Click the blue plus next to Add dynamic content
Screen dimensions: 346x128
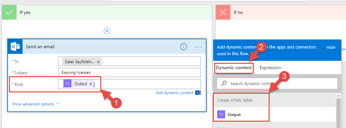click(198, 93)
